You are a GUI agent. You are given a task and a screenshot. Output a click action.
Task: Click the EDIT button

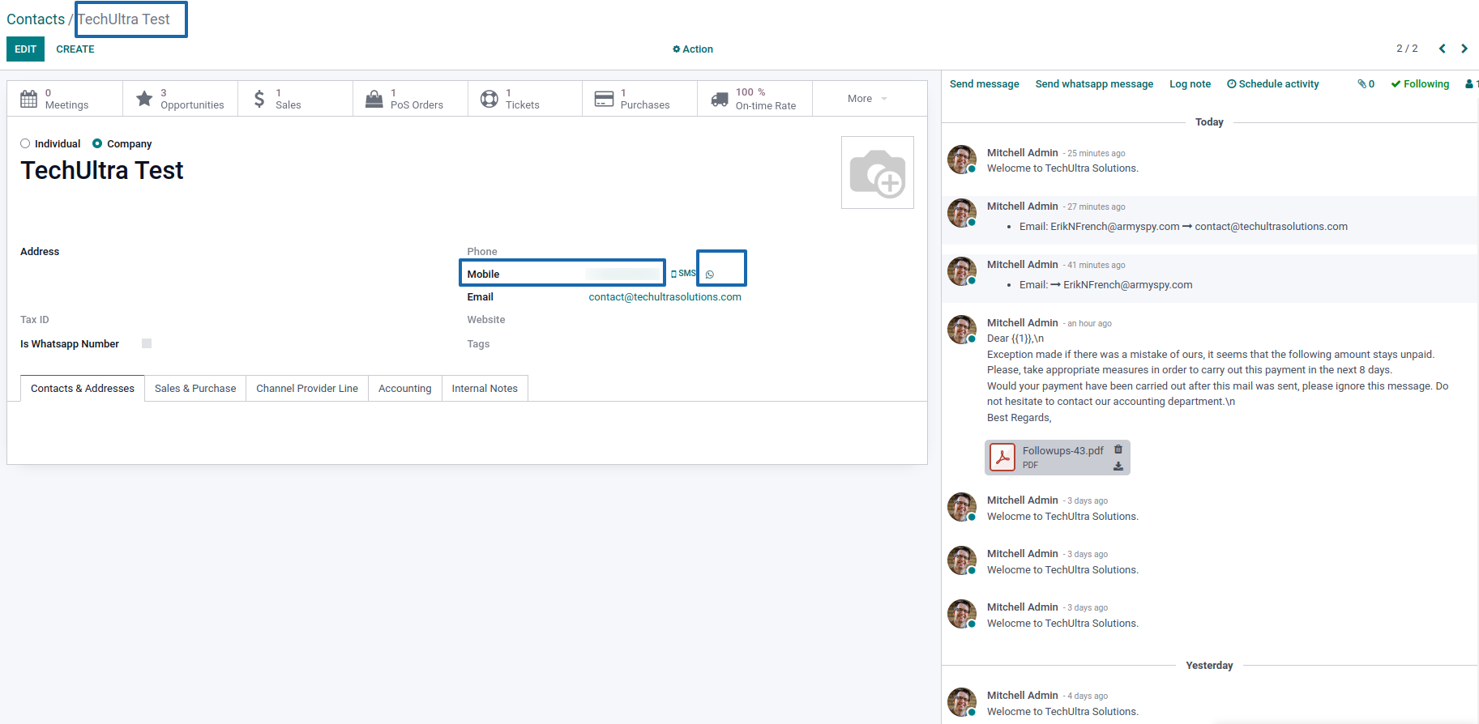click(25, 49)
